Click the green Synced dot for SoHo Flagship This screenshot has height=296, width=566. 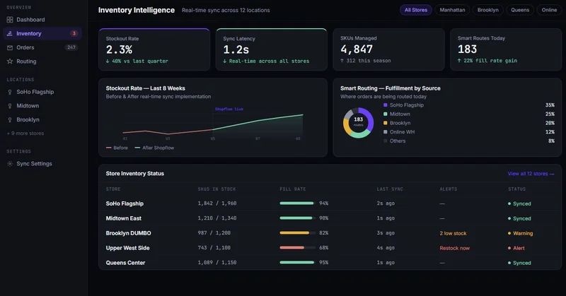(509, 203)
